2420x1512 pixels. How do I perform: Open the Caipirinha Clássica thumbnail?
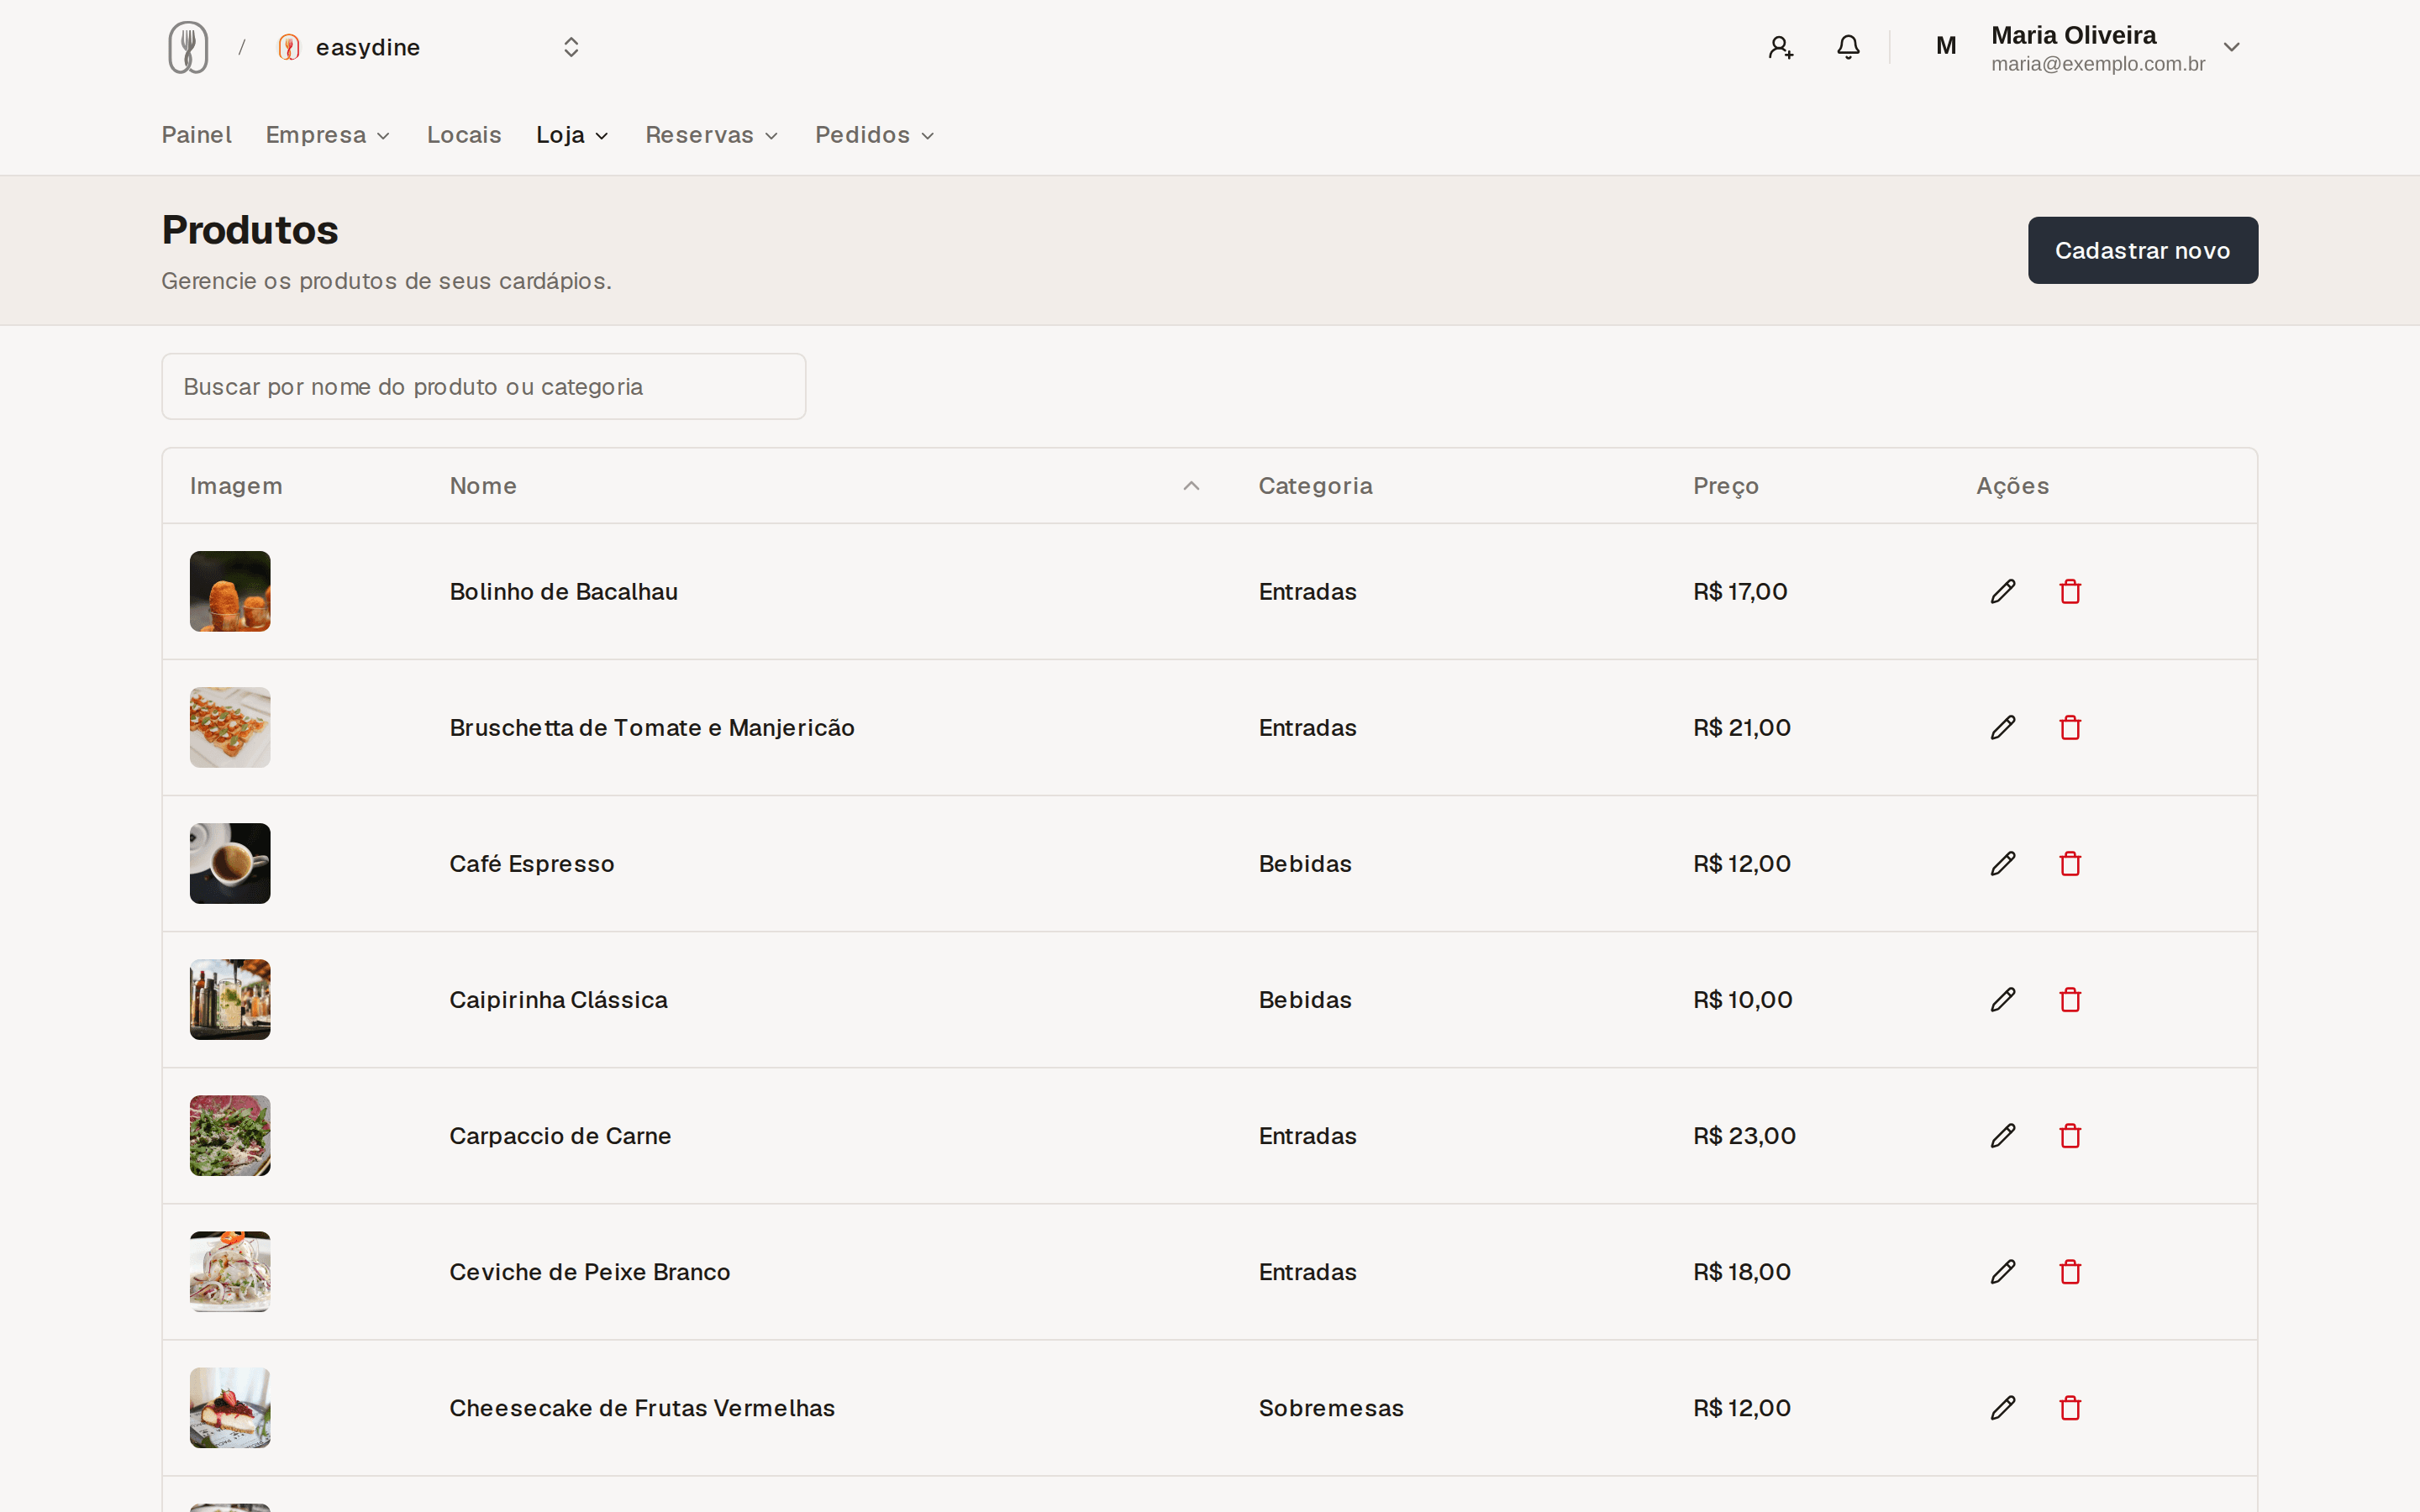(230, 999)
